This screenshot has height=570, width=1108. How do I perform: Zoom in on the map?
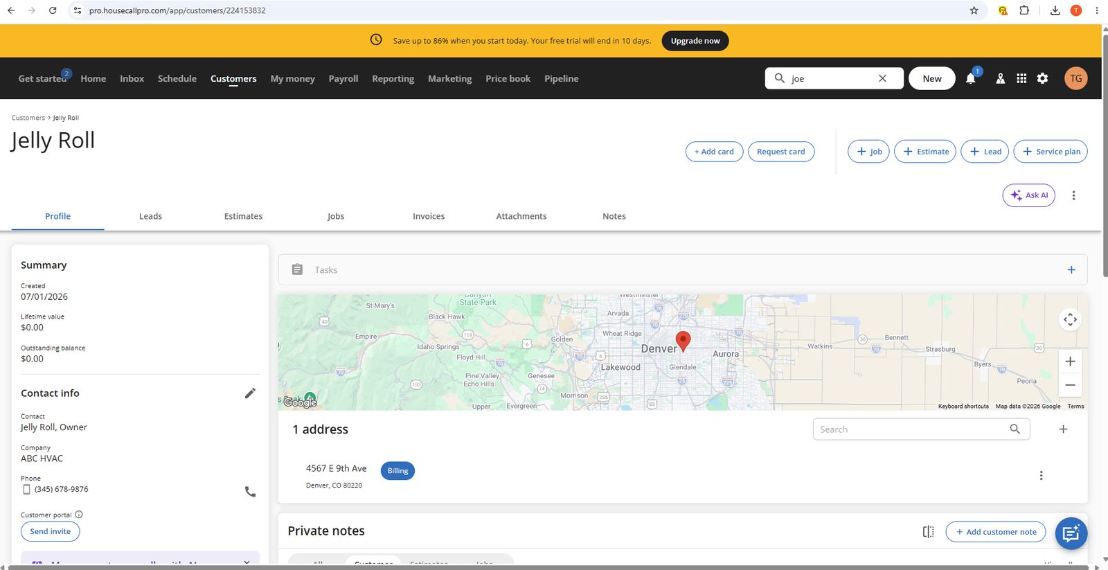click(x=1070, y=362)
